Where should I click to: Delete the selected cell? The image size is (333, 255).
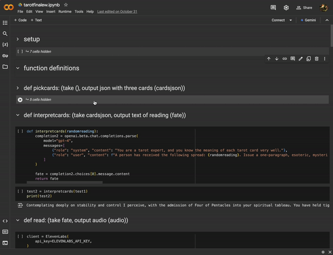317,59
